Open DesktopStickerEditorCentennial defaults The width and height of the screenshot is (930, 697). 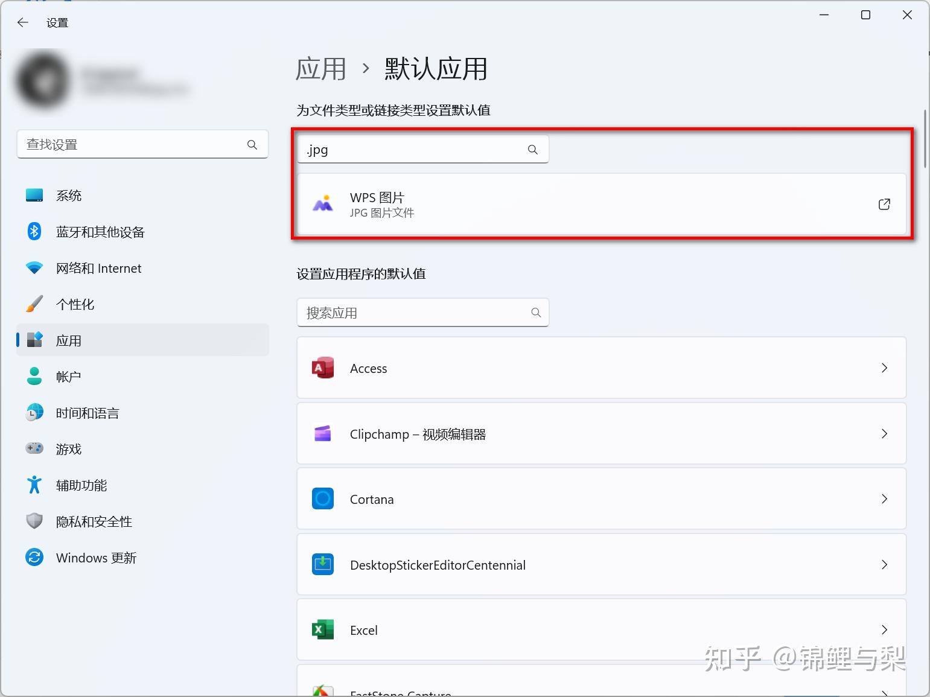pyautogui.click(x=602, y=565)
